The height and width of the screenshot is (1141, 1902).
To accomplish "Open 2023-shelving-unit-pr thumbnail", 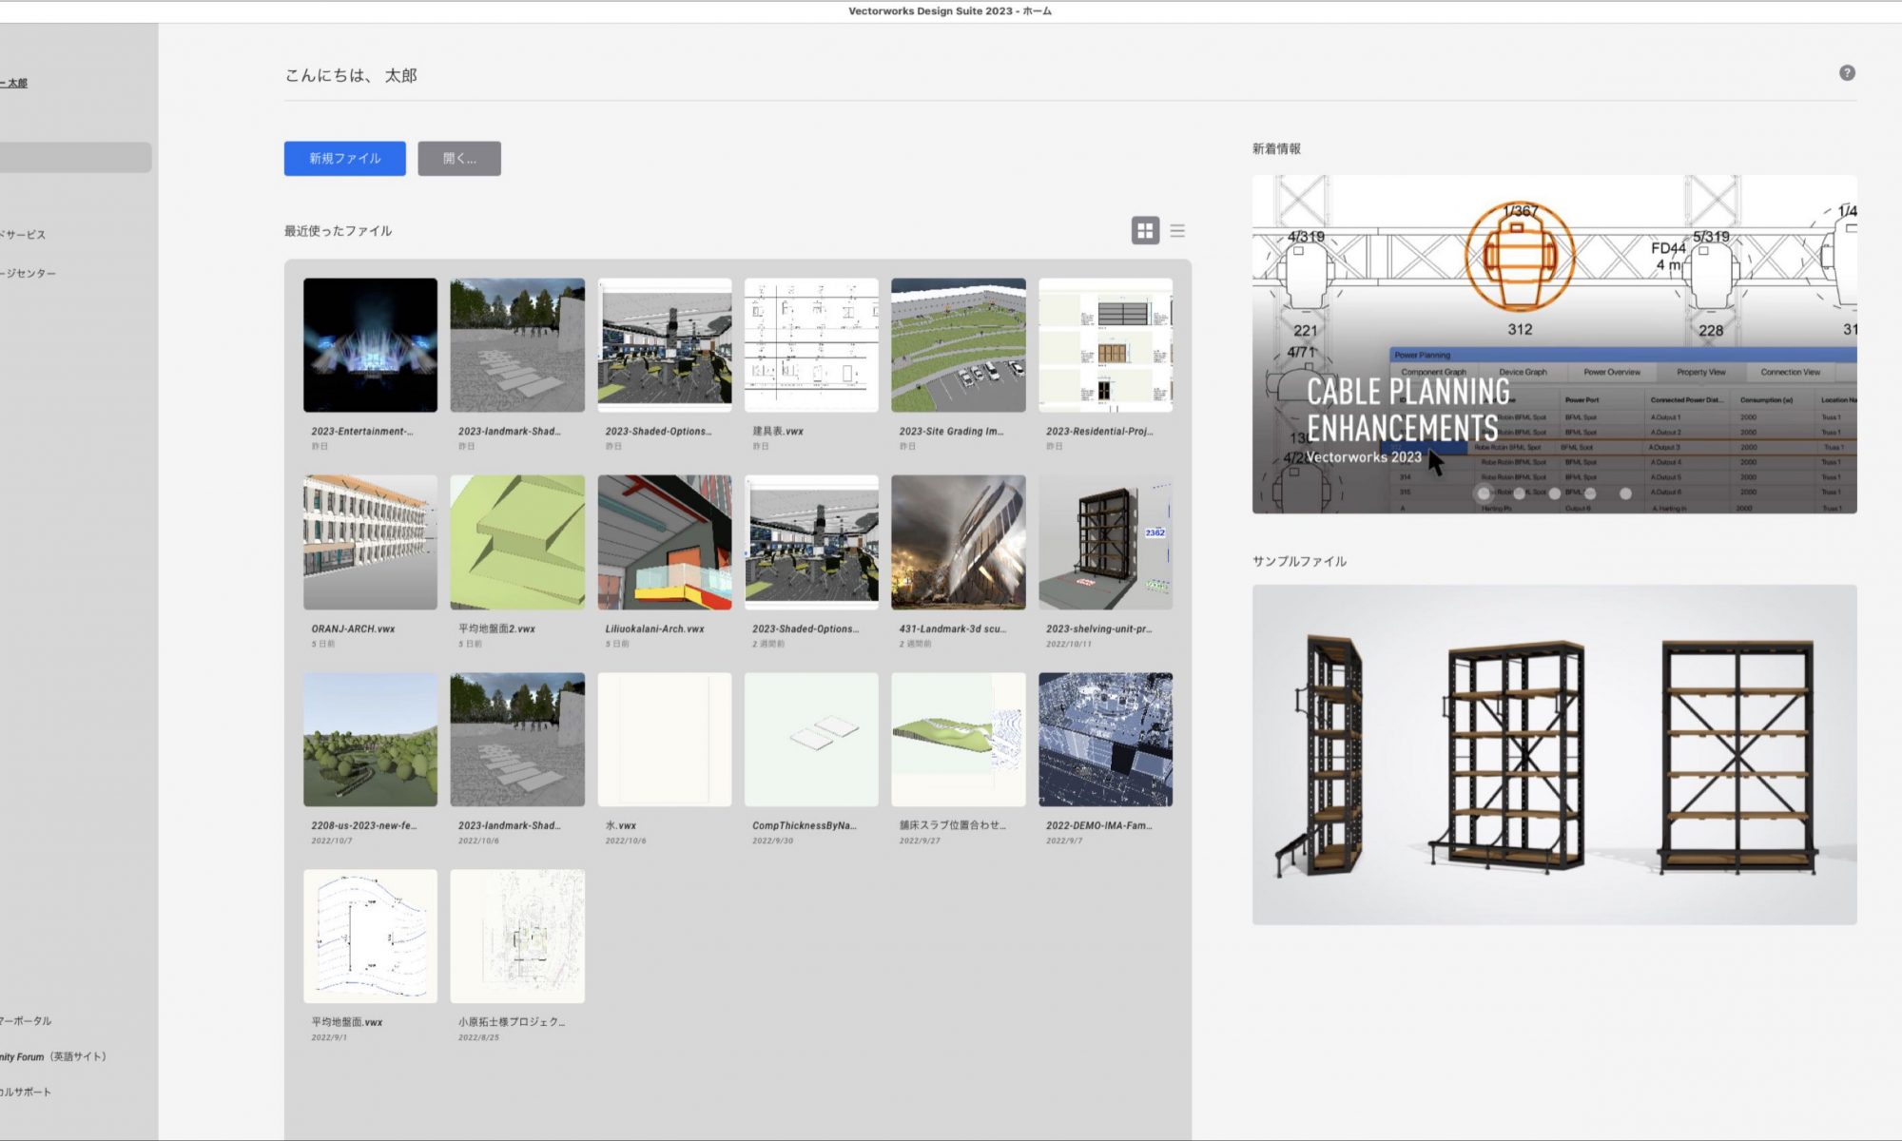I will 1105,542.
